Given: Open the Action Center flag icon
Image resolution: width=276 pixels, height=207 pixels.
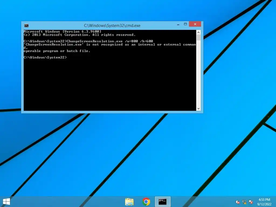Looking at the screenshot, I should (251, 202).
